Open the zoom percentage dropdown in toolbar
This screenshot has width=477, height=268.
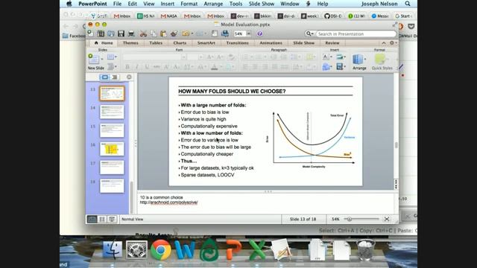[248, 33]
